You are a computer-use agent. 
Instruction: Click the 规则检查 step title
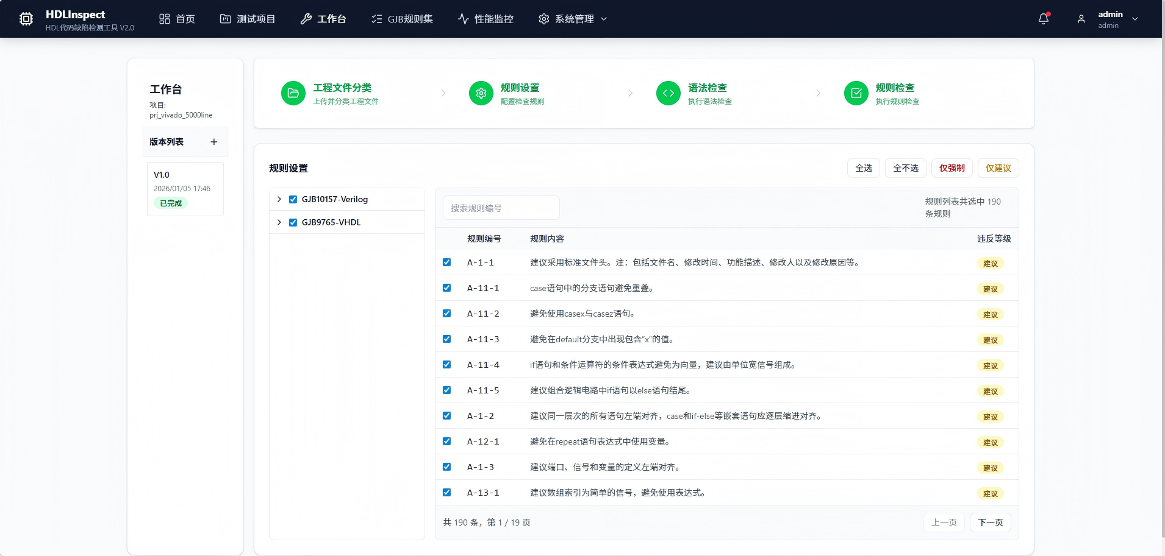[895, 88]
